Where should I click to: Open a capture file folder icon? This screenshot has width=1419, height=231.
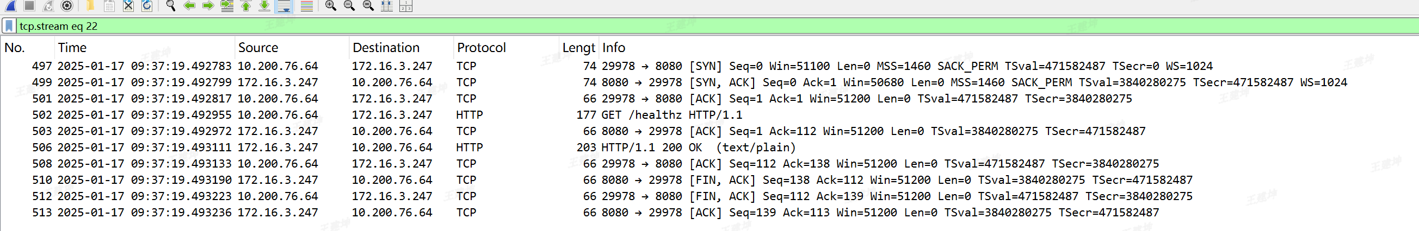[90, 5]
